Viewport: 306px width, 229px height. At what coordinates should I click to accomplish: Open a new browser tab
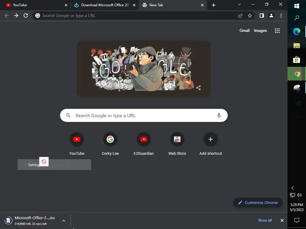coord(214,5)
